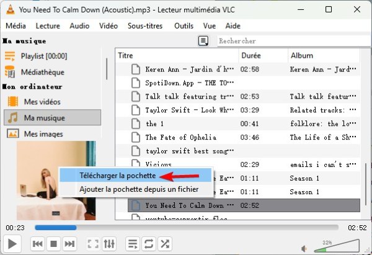Open the Outils menu
Screen dimensions: 372x255
pos(184,25)
